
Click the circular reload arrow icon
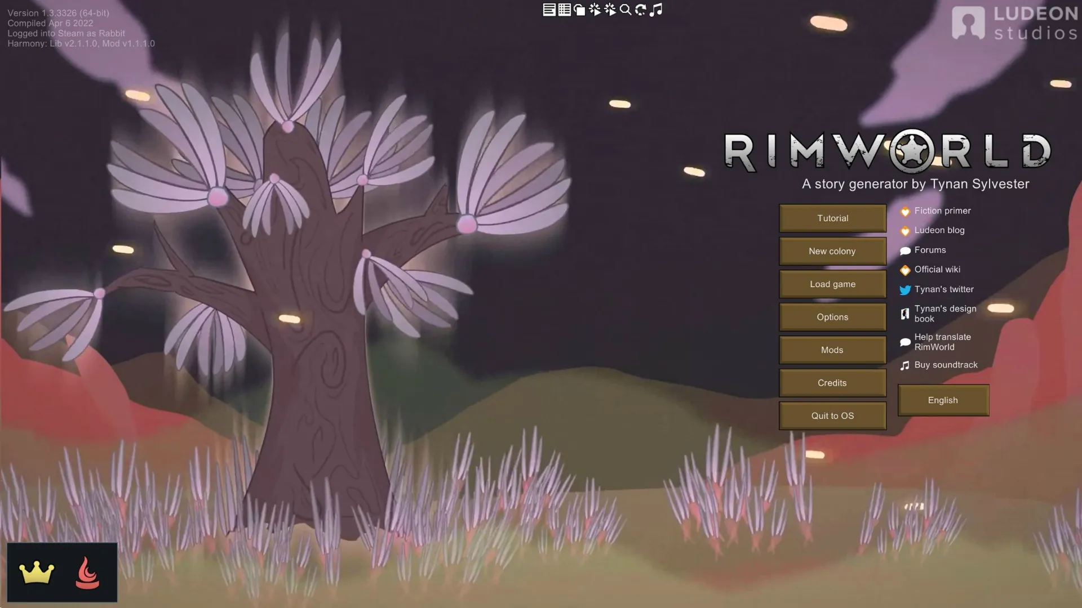[641, 10]
